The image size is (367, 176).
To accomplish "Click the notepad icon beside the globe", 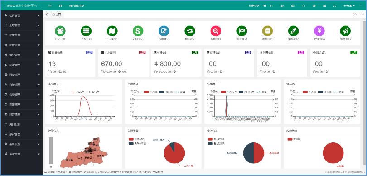I will [324, 5].
